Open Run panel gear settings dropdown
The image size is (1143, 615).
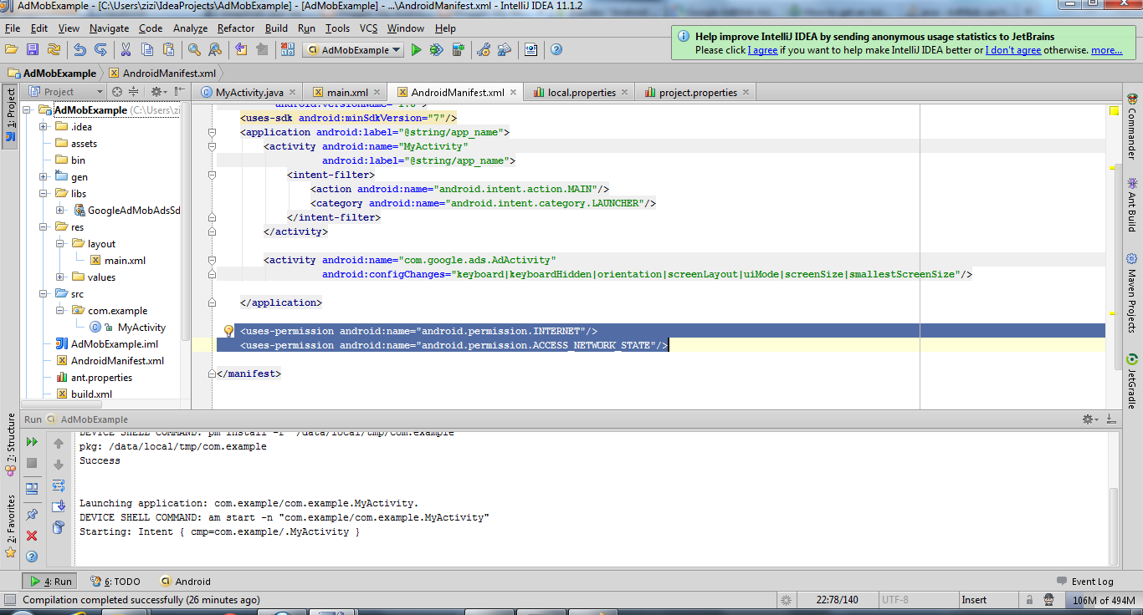coord(1089,419)
